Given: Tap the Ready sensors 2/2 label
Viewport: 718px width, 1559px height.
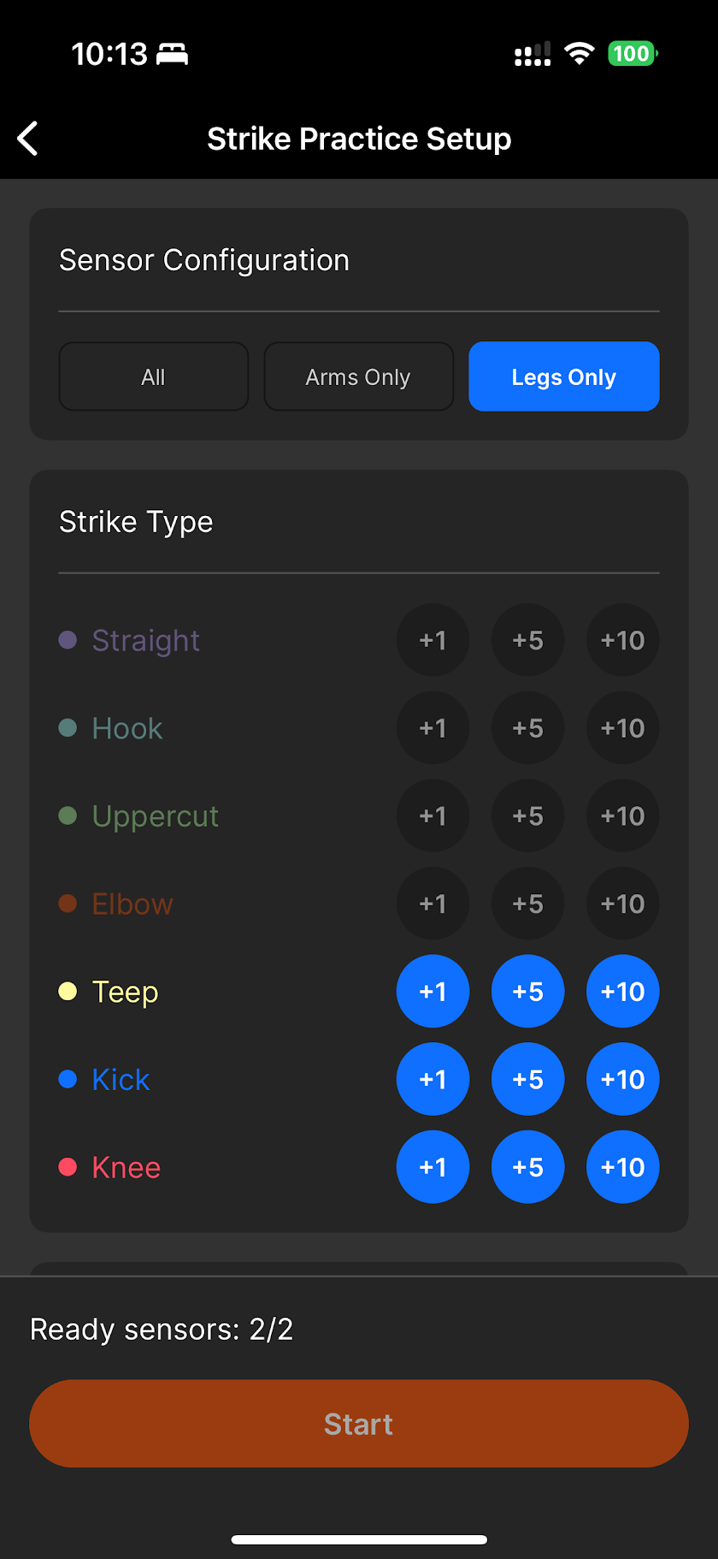Looking at the screenshot, I should (x=162, y=1329).
